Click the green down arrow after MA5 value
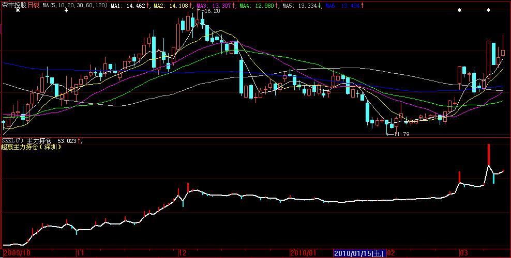This screenshot has width=511, height=258. click(319, 5)
